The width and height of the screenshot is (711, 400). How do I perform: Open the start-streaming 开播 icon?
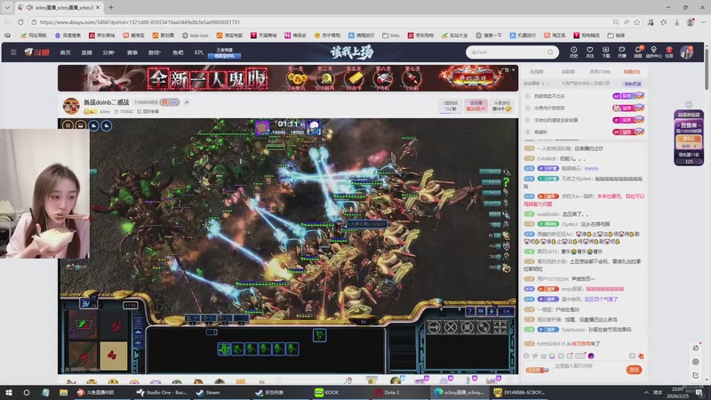click(x=621, y=52)
